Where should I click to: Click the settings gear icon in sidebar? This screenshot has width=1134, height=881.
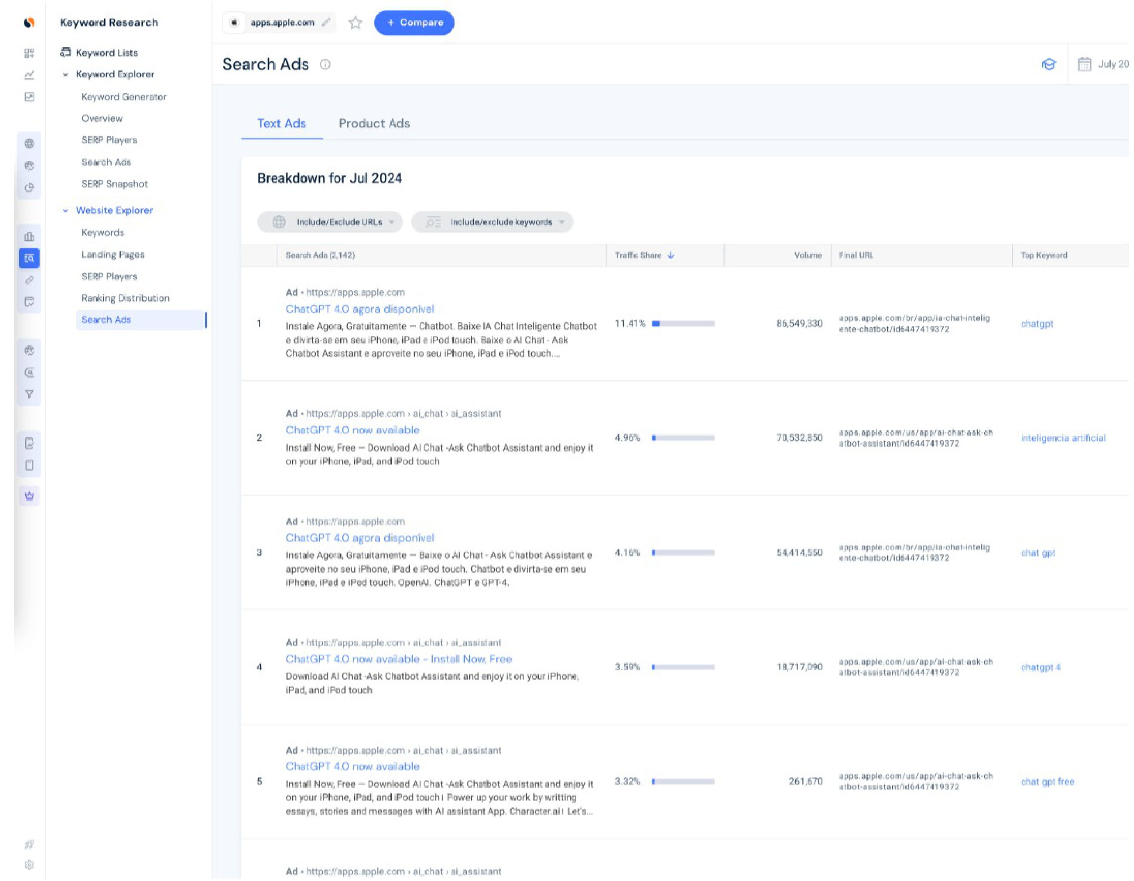pos(29,864)
